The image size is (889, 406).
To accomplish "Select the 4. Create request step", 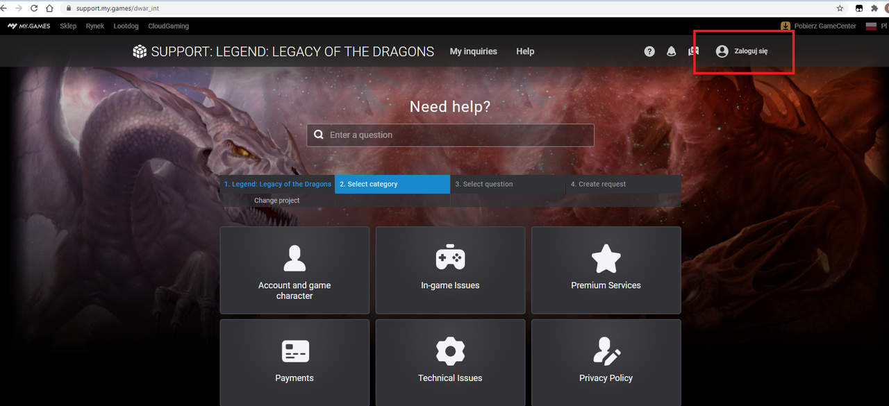I will (x=624, y=184).
